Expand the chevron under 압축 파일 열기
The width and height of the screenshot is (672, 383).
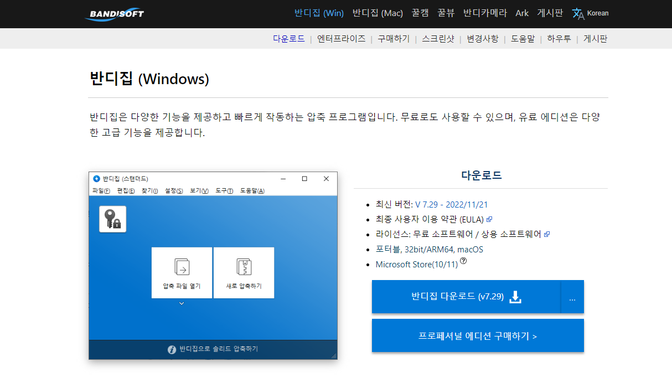[182, 303]
